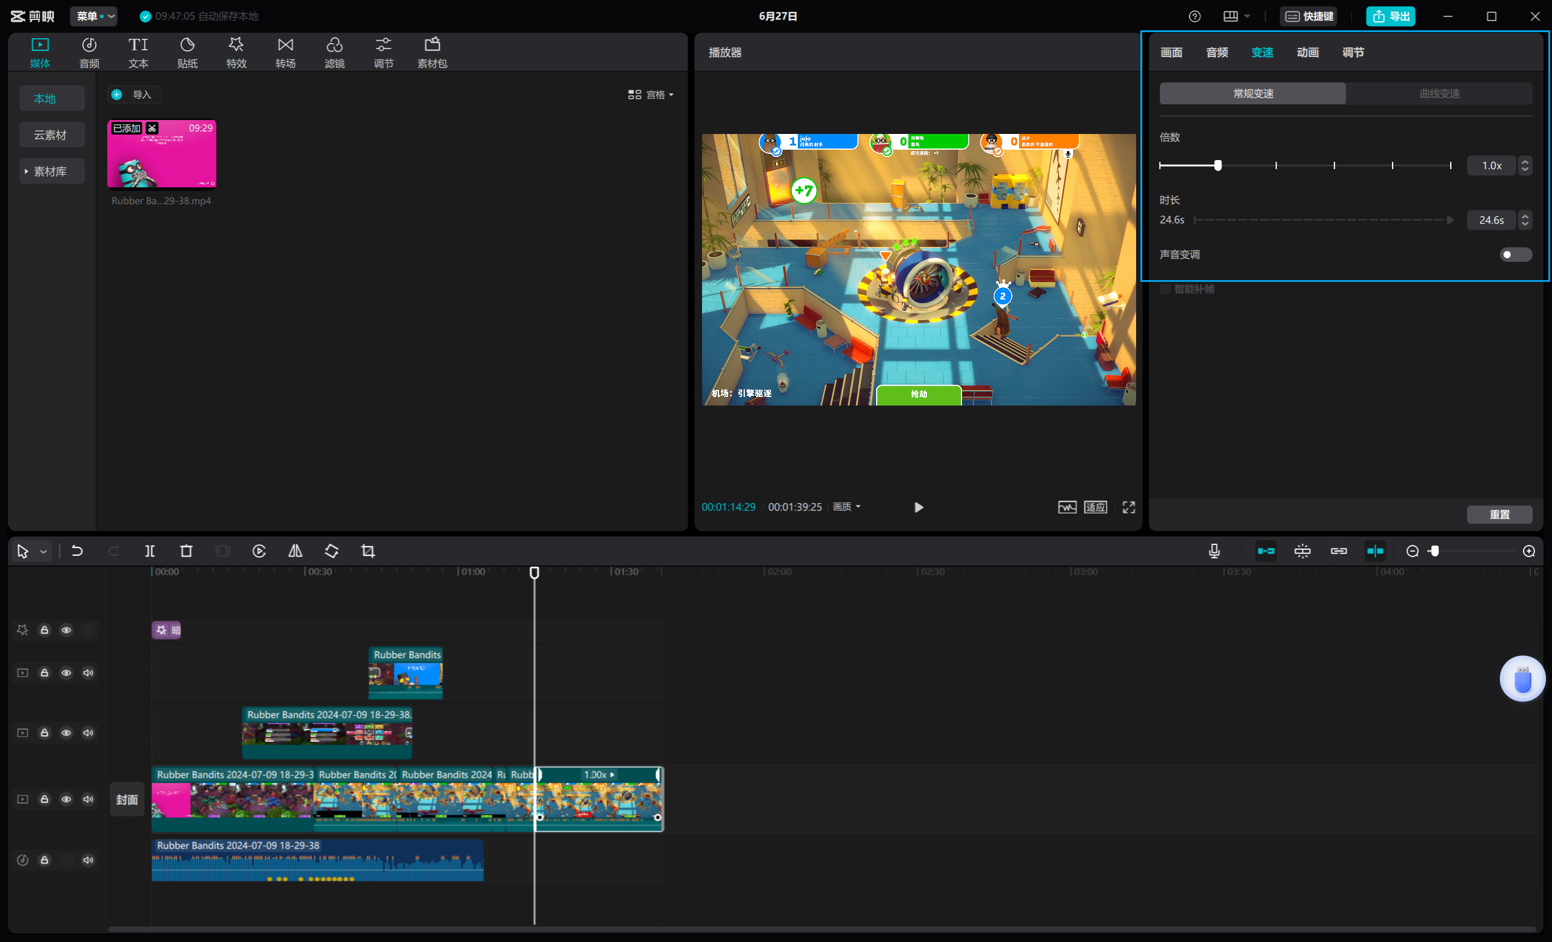The width and height of the screenshot is (1552, 942).
Task: Open the 转场 transitions tab
Action: click(286, 53)
